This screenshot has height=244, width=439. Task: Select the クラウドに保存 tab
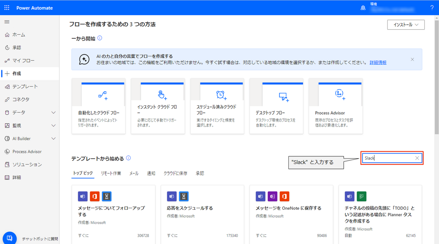pyautogui.click(x=175, y=173)
